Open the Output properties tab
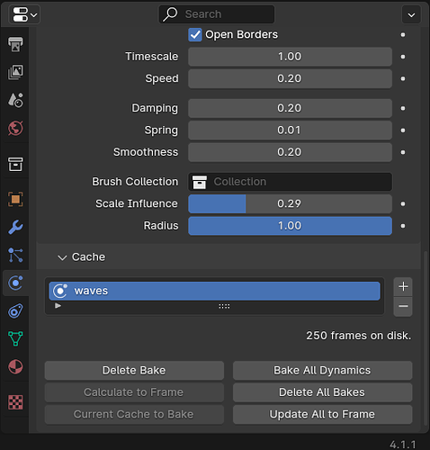Screen dimensions: 430x450 tap(15, 44)
